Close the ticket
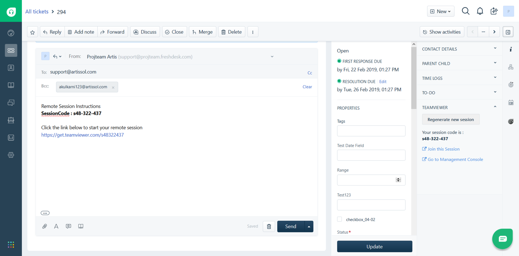The width and height of the screenshot is (519, 256). click(174, 32)
